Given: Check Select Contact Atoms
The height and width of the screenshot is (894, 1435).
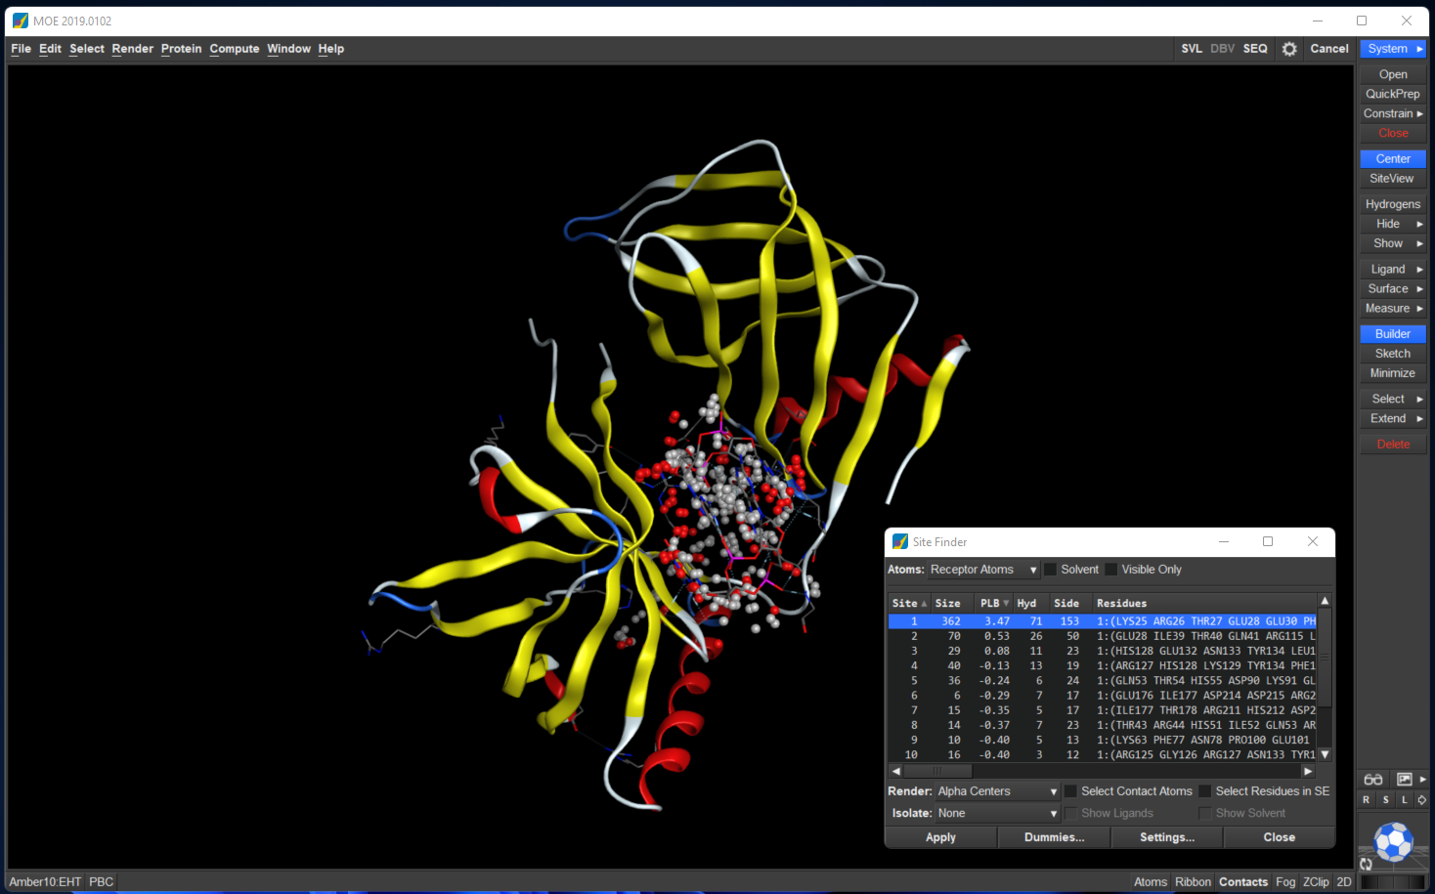Looking at the screenshot, I should [1070, 791].
